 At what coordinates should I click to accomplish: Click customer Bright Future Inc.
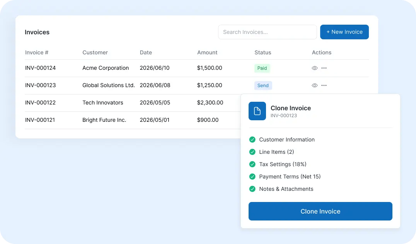coord(104,120)
